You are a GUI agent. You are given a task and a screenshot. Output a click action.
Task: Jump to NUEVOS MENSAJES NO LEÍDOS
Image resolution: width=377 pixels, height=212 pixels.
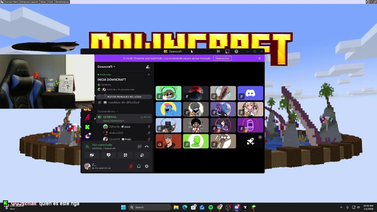click(x=124, y=97)
